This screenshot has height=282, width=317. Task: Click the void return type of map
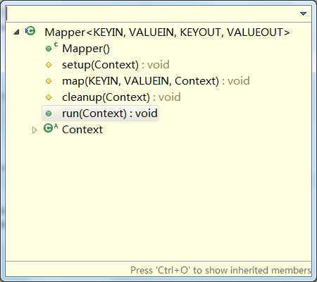point(239,81)
